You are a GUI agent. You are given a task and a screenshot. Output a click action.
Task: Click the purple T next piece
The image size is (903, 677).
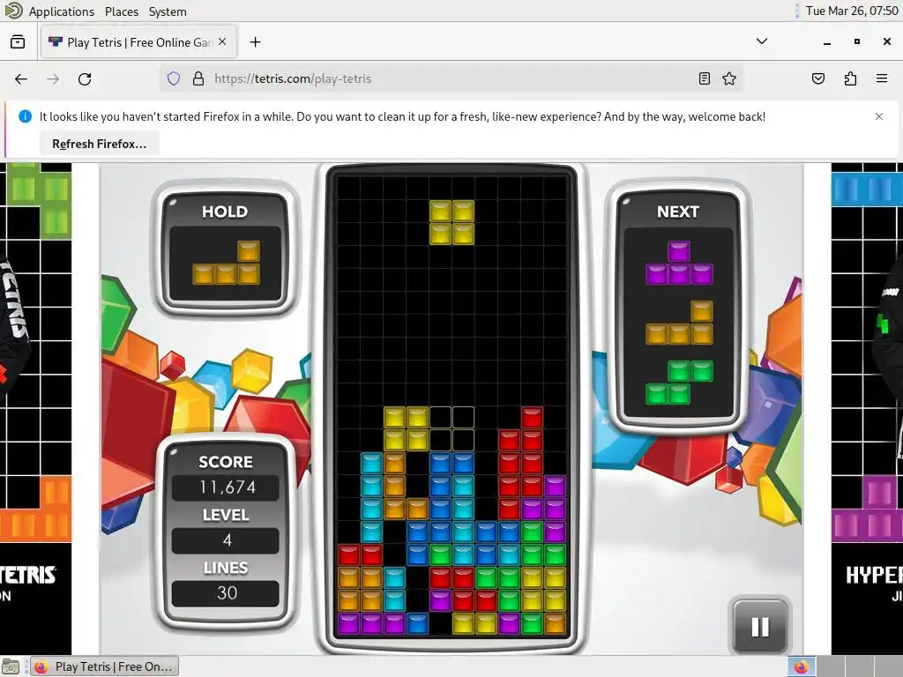pyautogui.click(x=679, y=263)
